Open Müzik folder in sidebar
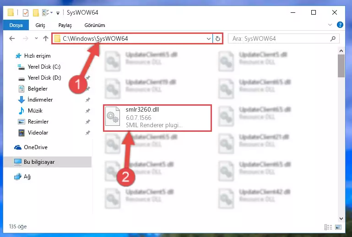Screen dimensions: 352x237 [35, 111]
